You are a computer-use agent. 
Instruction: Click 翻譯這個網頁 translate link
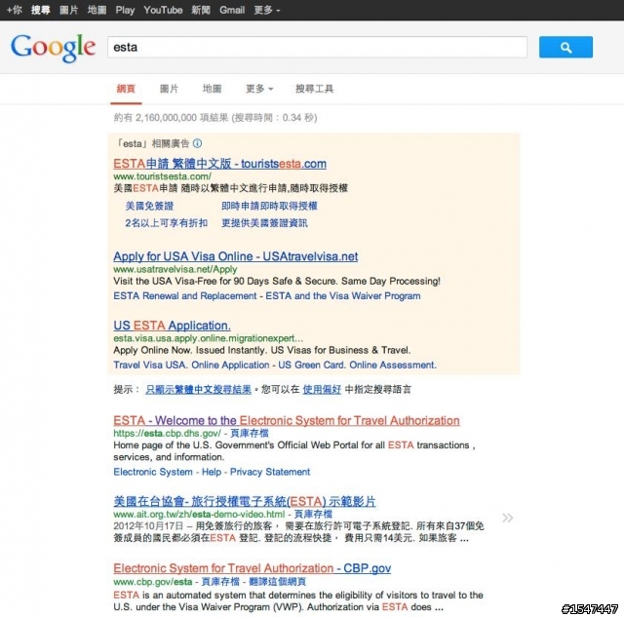pos(277,582)
